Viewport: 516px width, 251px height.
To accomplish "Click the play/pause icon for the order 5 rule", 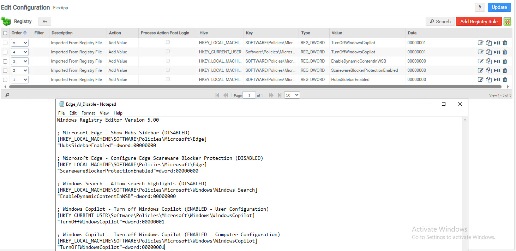I will pos(497,43).
